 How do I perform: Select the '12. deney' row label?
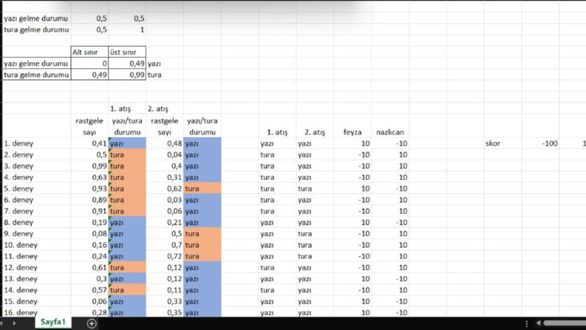point(37,268)
